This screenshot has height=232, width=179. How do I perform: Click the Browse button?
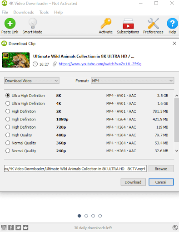point(161,169)
